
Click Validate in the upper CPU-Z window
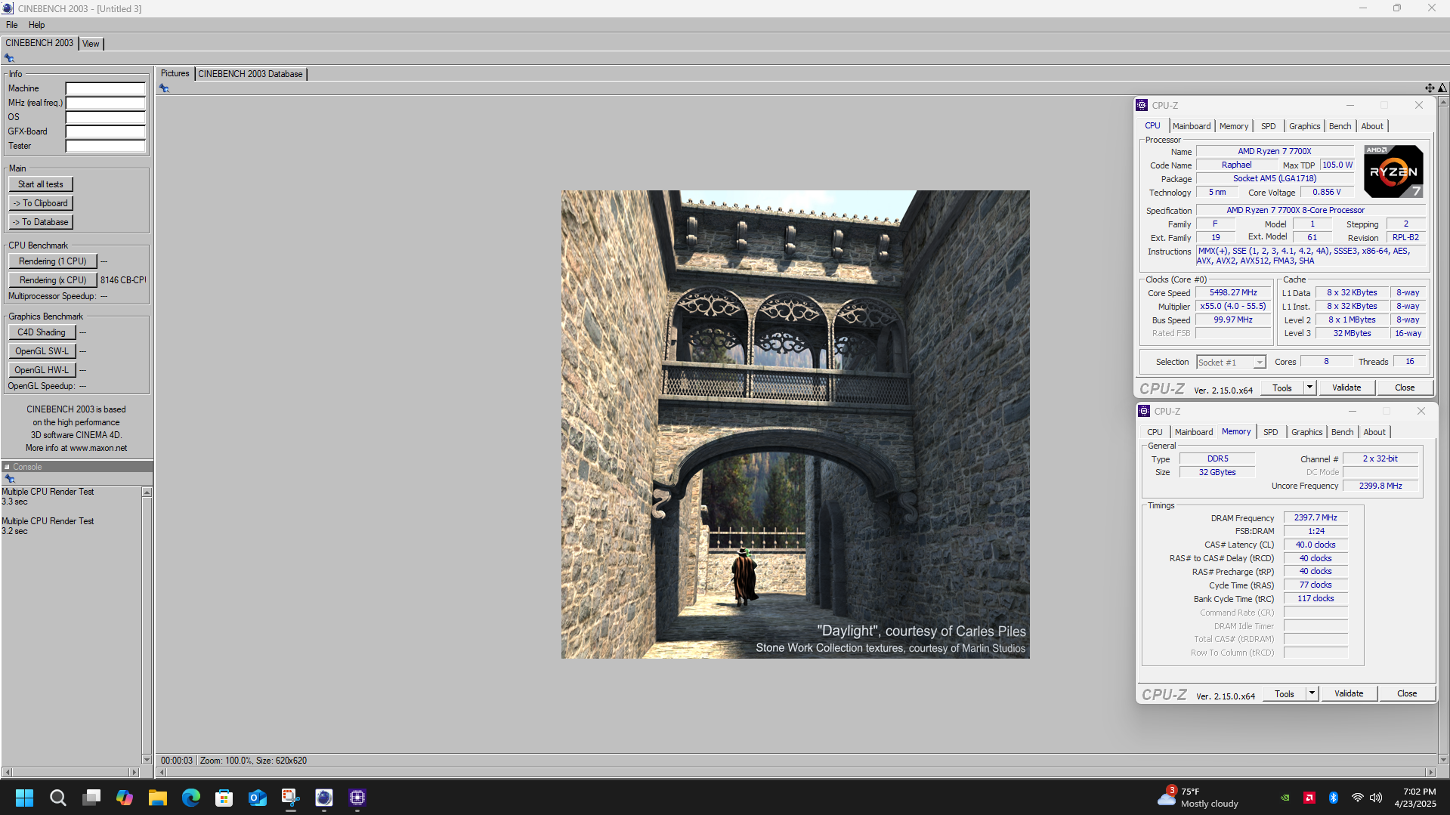click(1346, 387)
